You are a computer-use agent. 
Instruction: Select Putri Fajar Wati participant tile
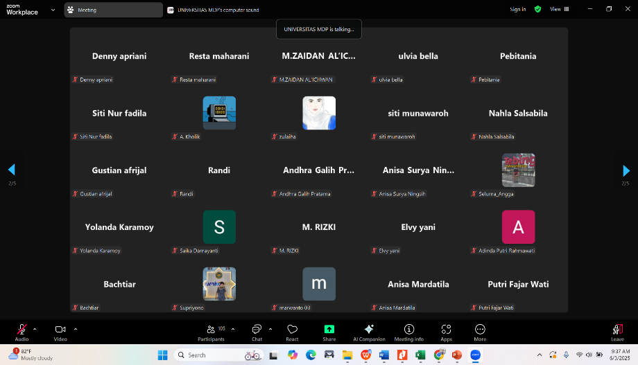[x=519, y=284]
